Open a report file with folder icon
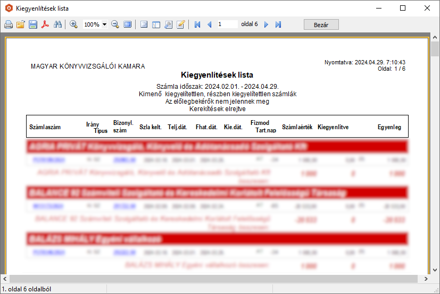 pos(21,24)
